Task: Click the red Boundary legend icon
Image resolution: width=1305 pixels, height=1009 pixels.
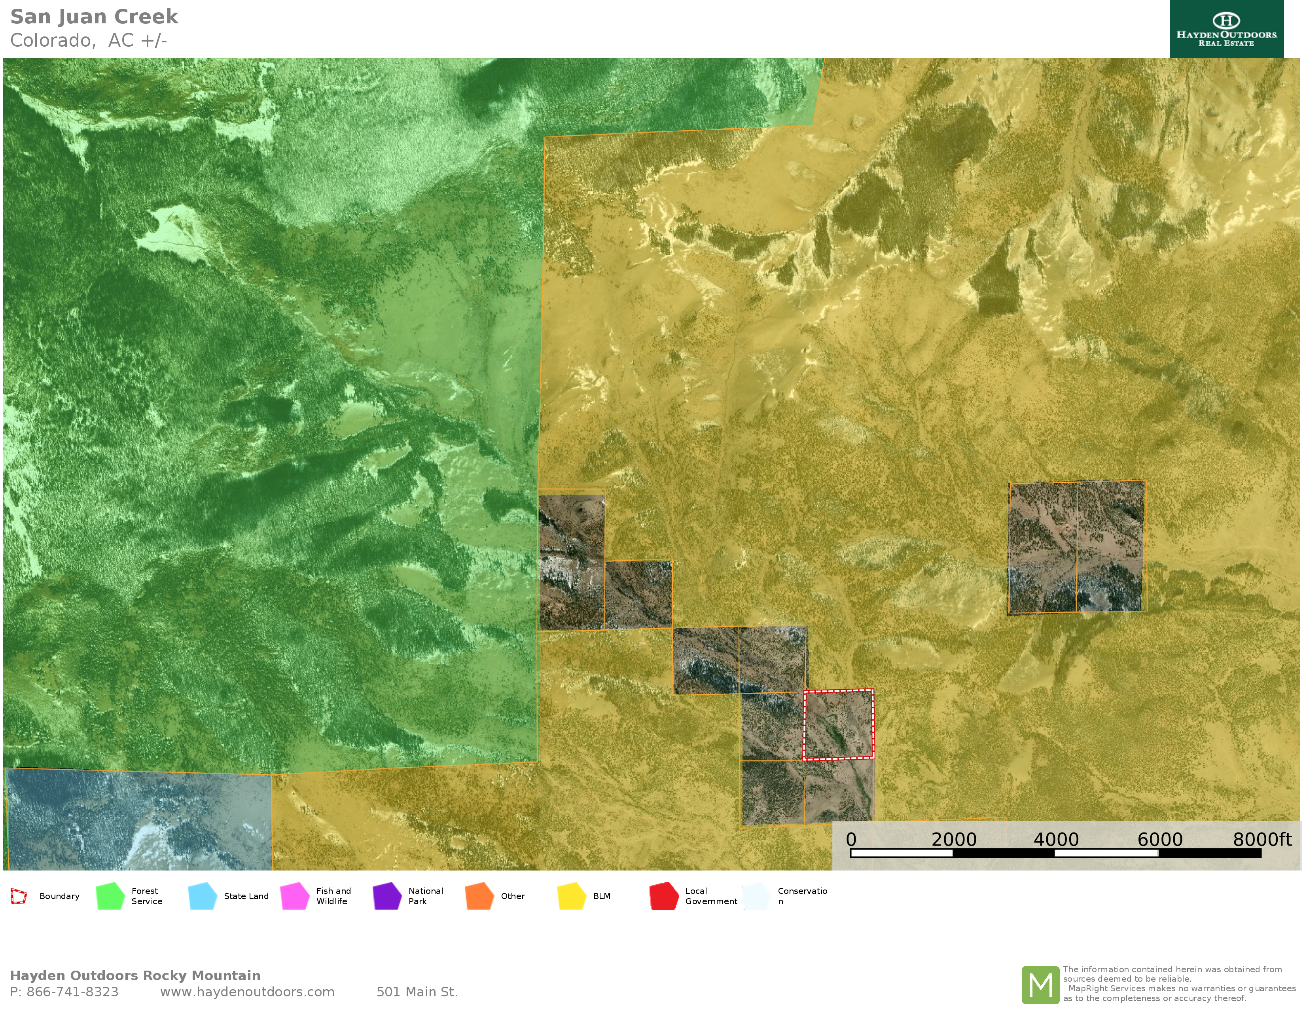Action: (19, 896)
